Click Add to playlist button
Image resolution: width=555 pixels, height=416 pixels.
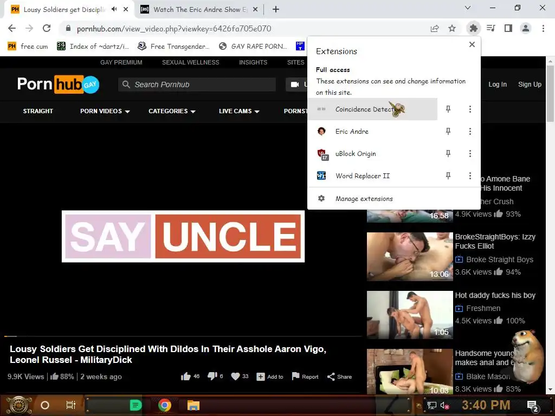pyautogui.click(x=270, y=377)
